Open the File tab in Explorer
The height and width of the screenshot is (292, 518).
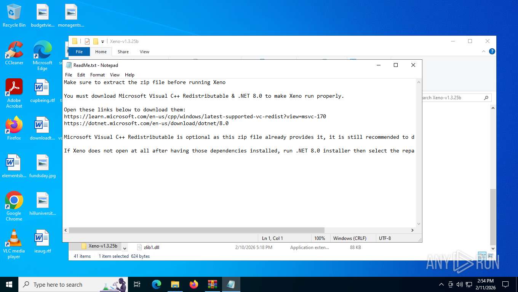(79, 52)
